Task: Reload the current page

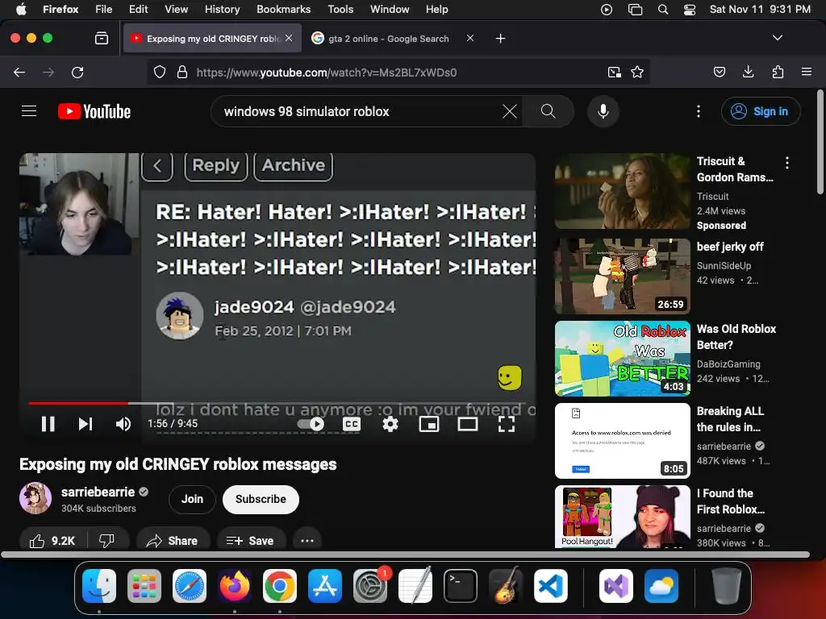Action: tap(77, 72)
